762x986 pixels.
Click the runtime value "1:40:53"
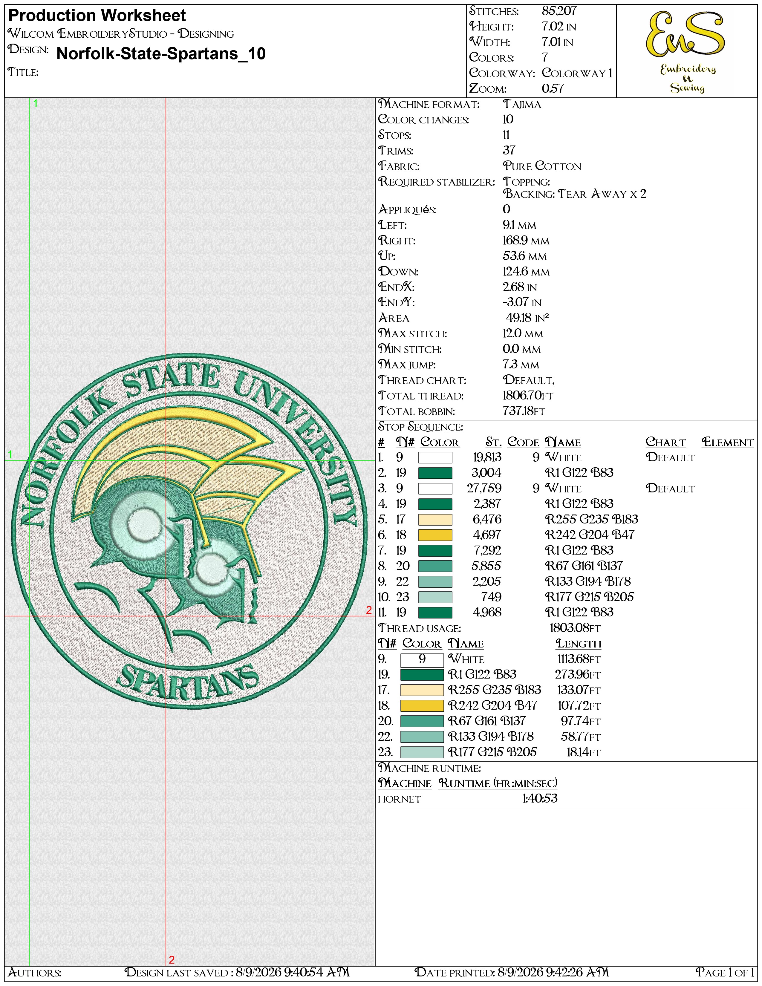coord(540,799)
